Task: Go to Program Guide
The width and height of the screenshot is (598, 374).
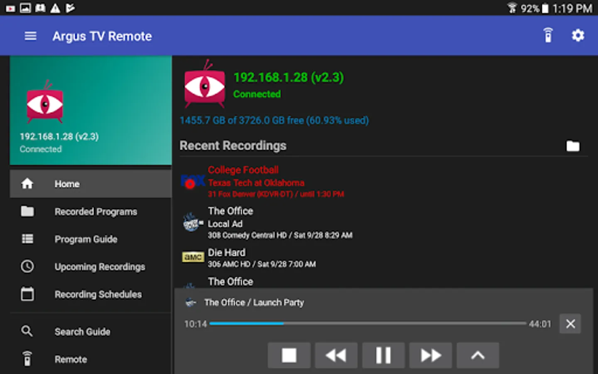Action: pos(91,239)
